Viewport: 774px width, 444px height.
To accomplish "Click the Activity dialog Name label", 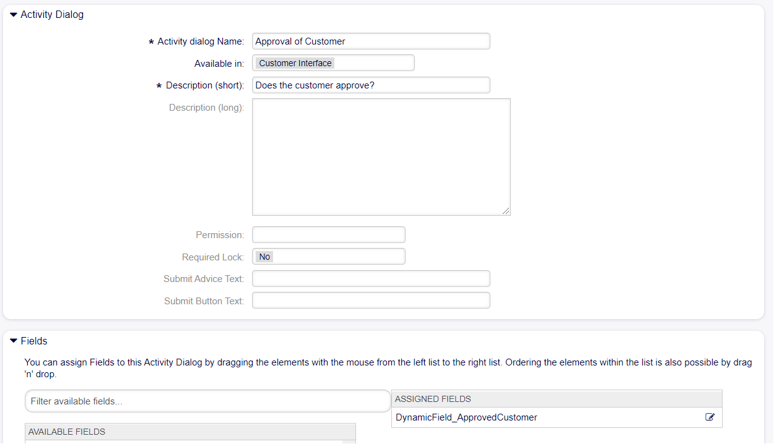I will pyautogui.click(x=201, y=41).
